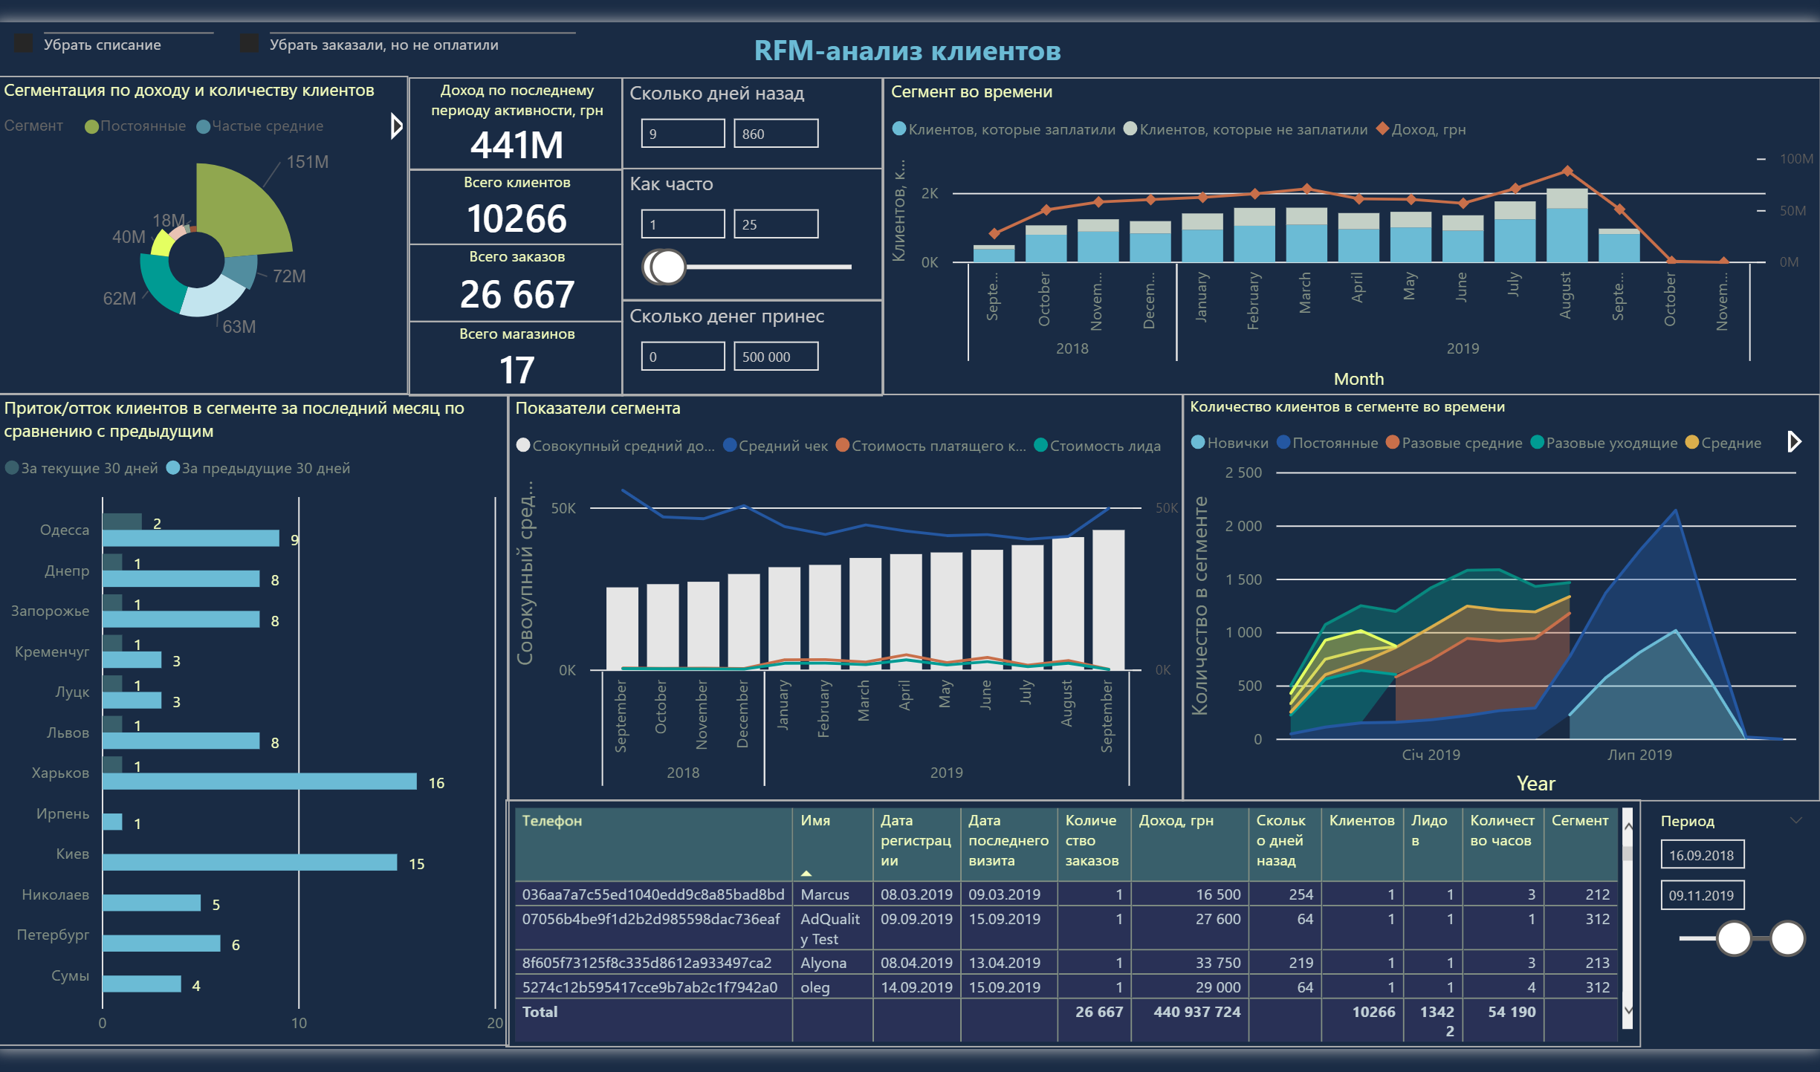Click the table scrollbar down arrow

pos(1628,1010)
